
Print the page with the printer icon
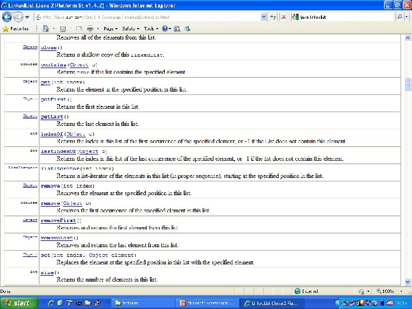coord(90,29)
